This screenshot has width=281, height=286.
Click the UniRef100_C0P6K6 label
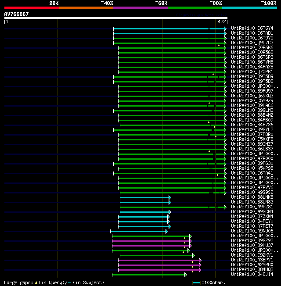click(x=252, y=48)
